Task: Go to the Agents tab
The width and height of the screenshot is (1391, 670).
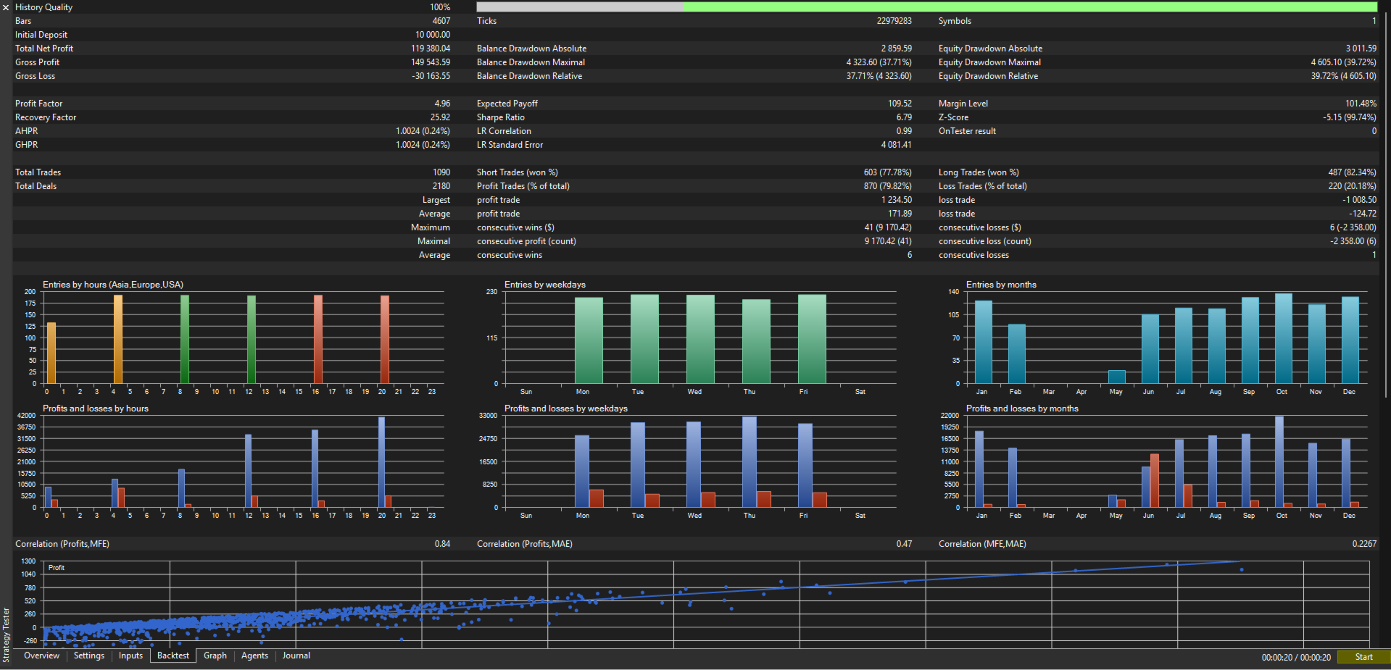Action: pyautogui.click(x=254, y=656)
